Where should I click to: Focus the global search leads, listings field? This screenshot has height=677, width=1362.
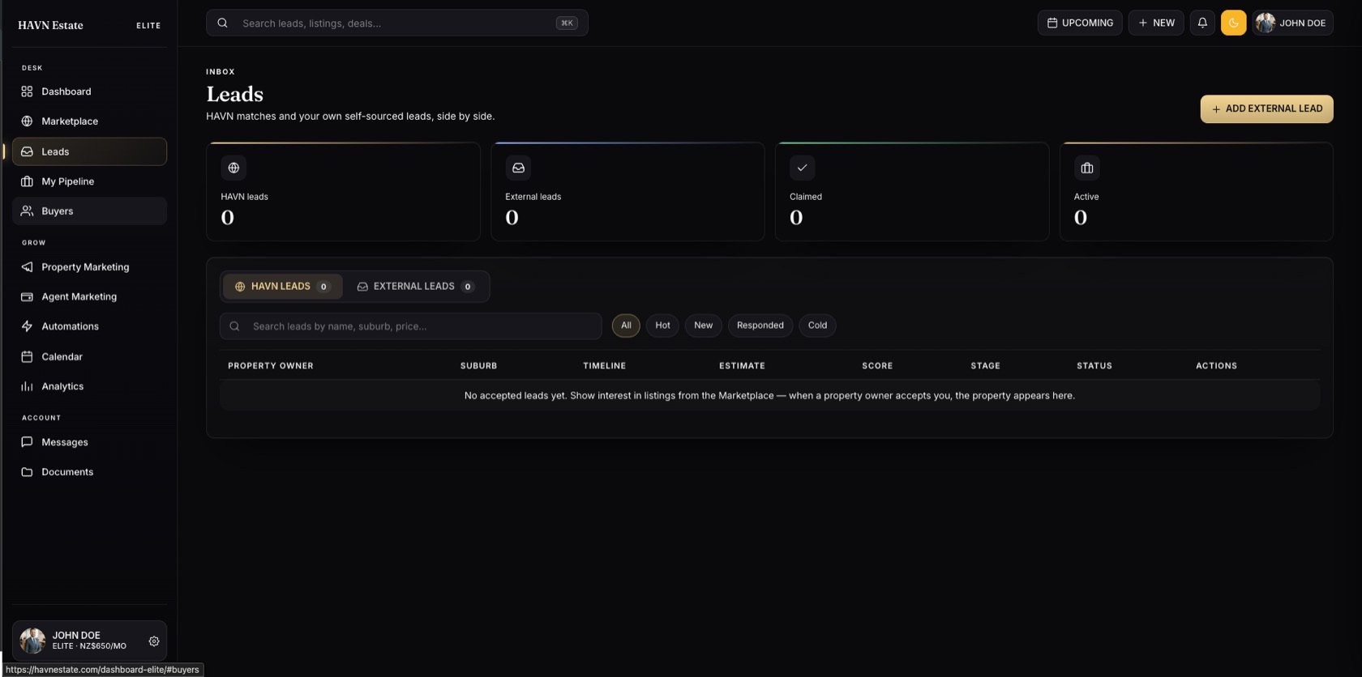coord(397,23)
